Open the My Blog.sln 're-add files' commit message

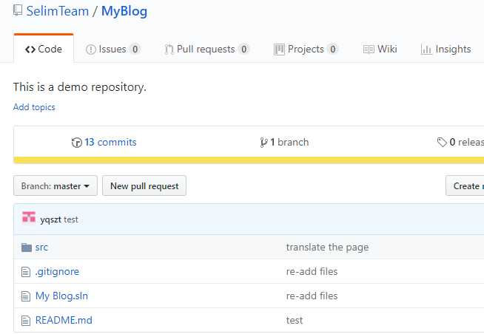tap(312, 296)
